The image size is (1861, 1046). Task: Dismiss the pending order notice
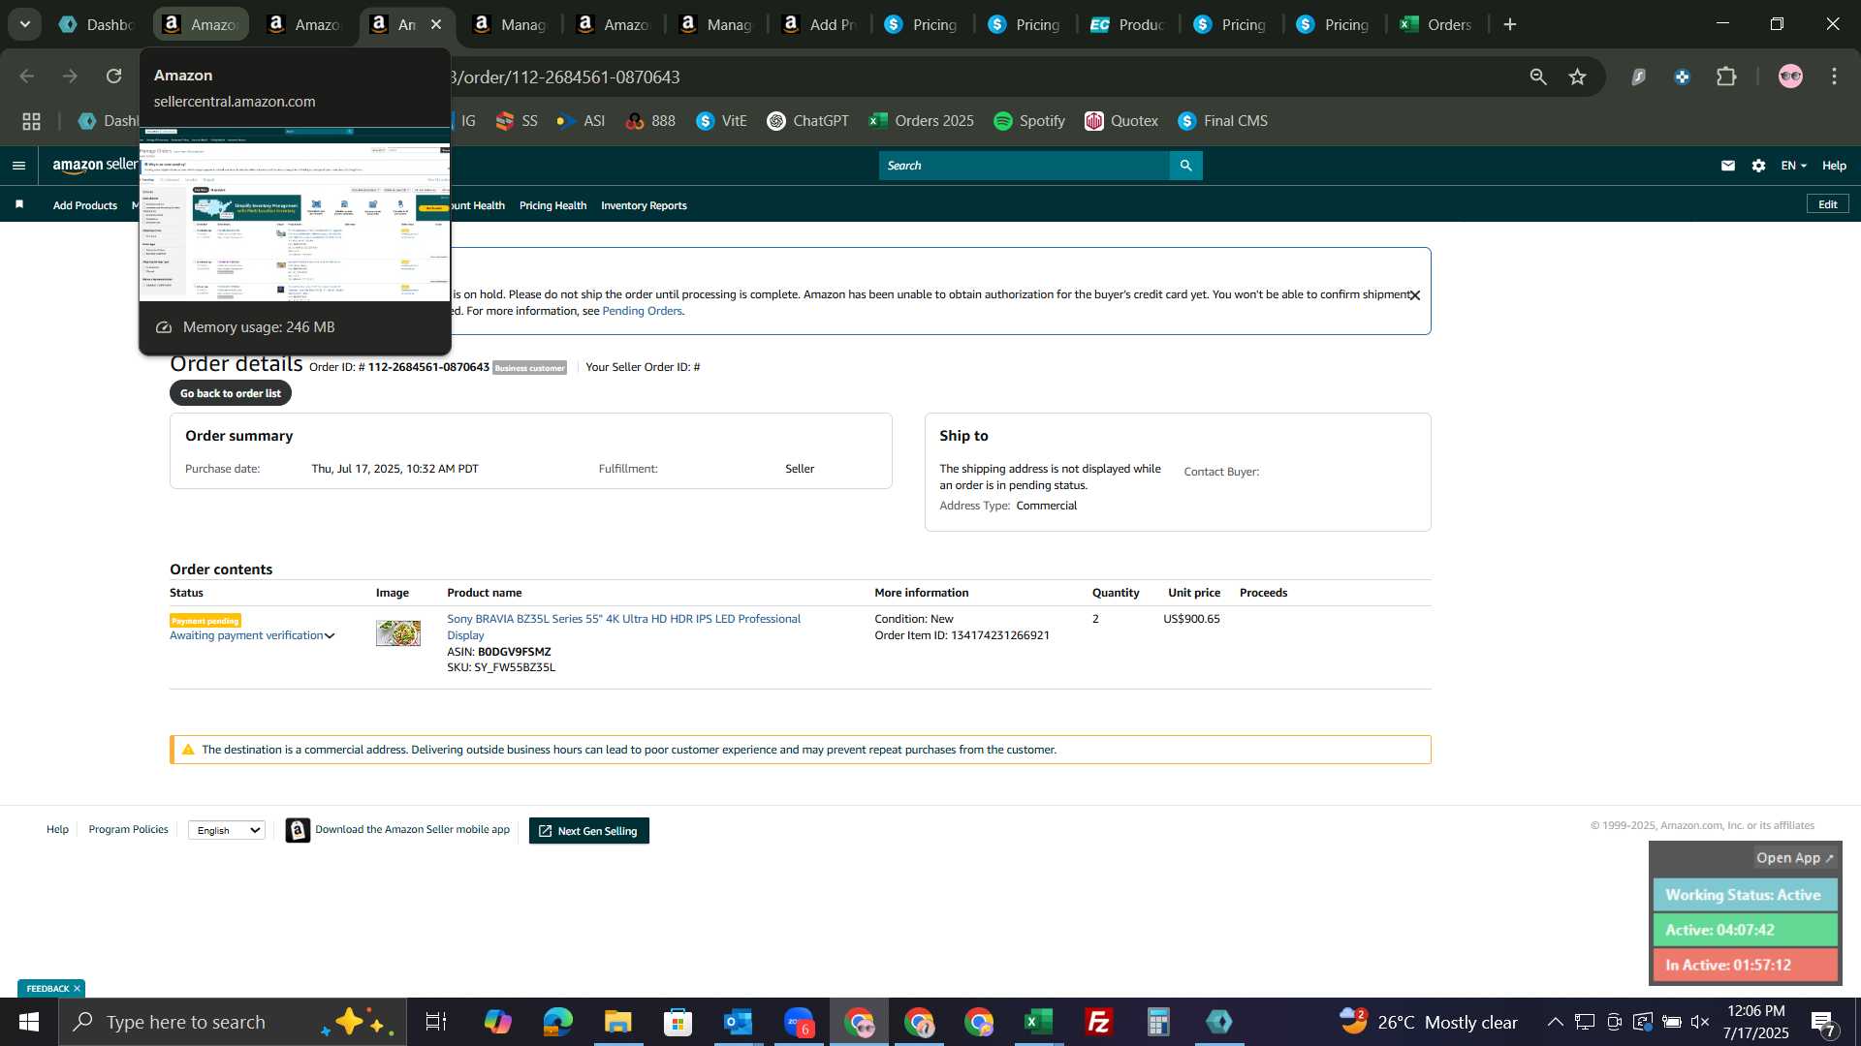tap(1415, 295)
